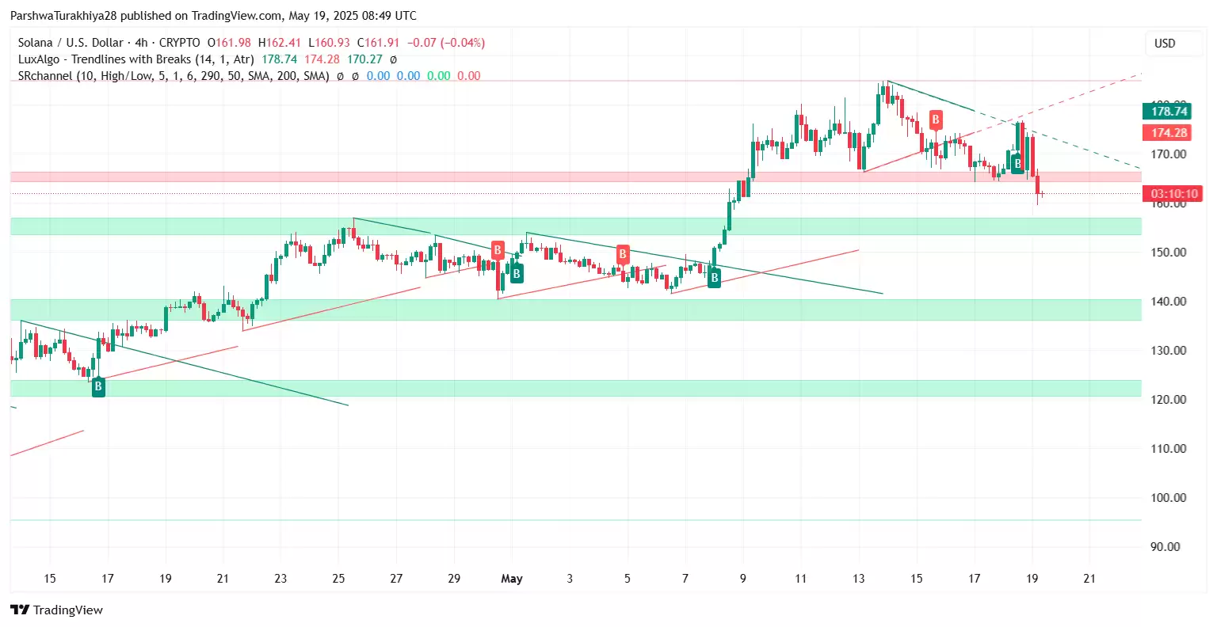Click date 19 under the latest candles
The image size is (1217, 627).
[x=1032, y=579]
